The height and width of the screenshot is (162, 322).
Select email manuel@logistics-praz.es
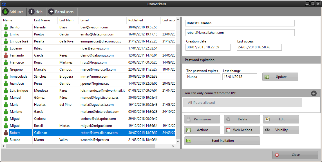point(99,98)
